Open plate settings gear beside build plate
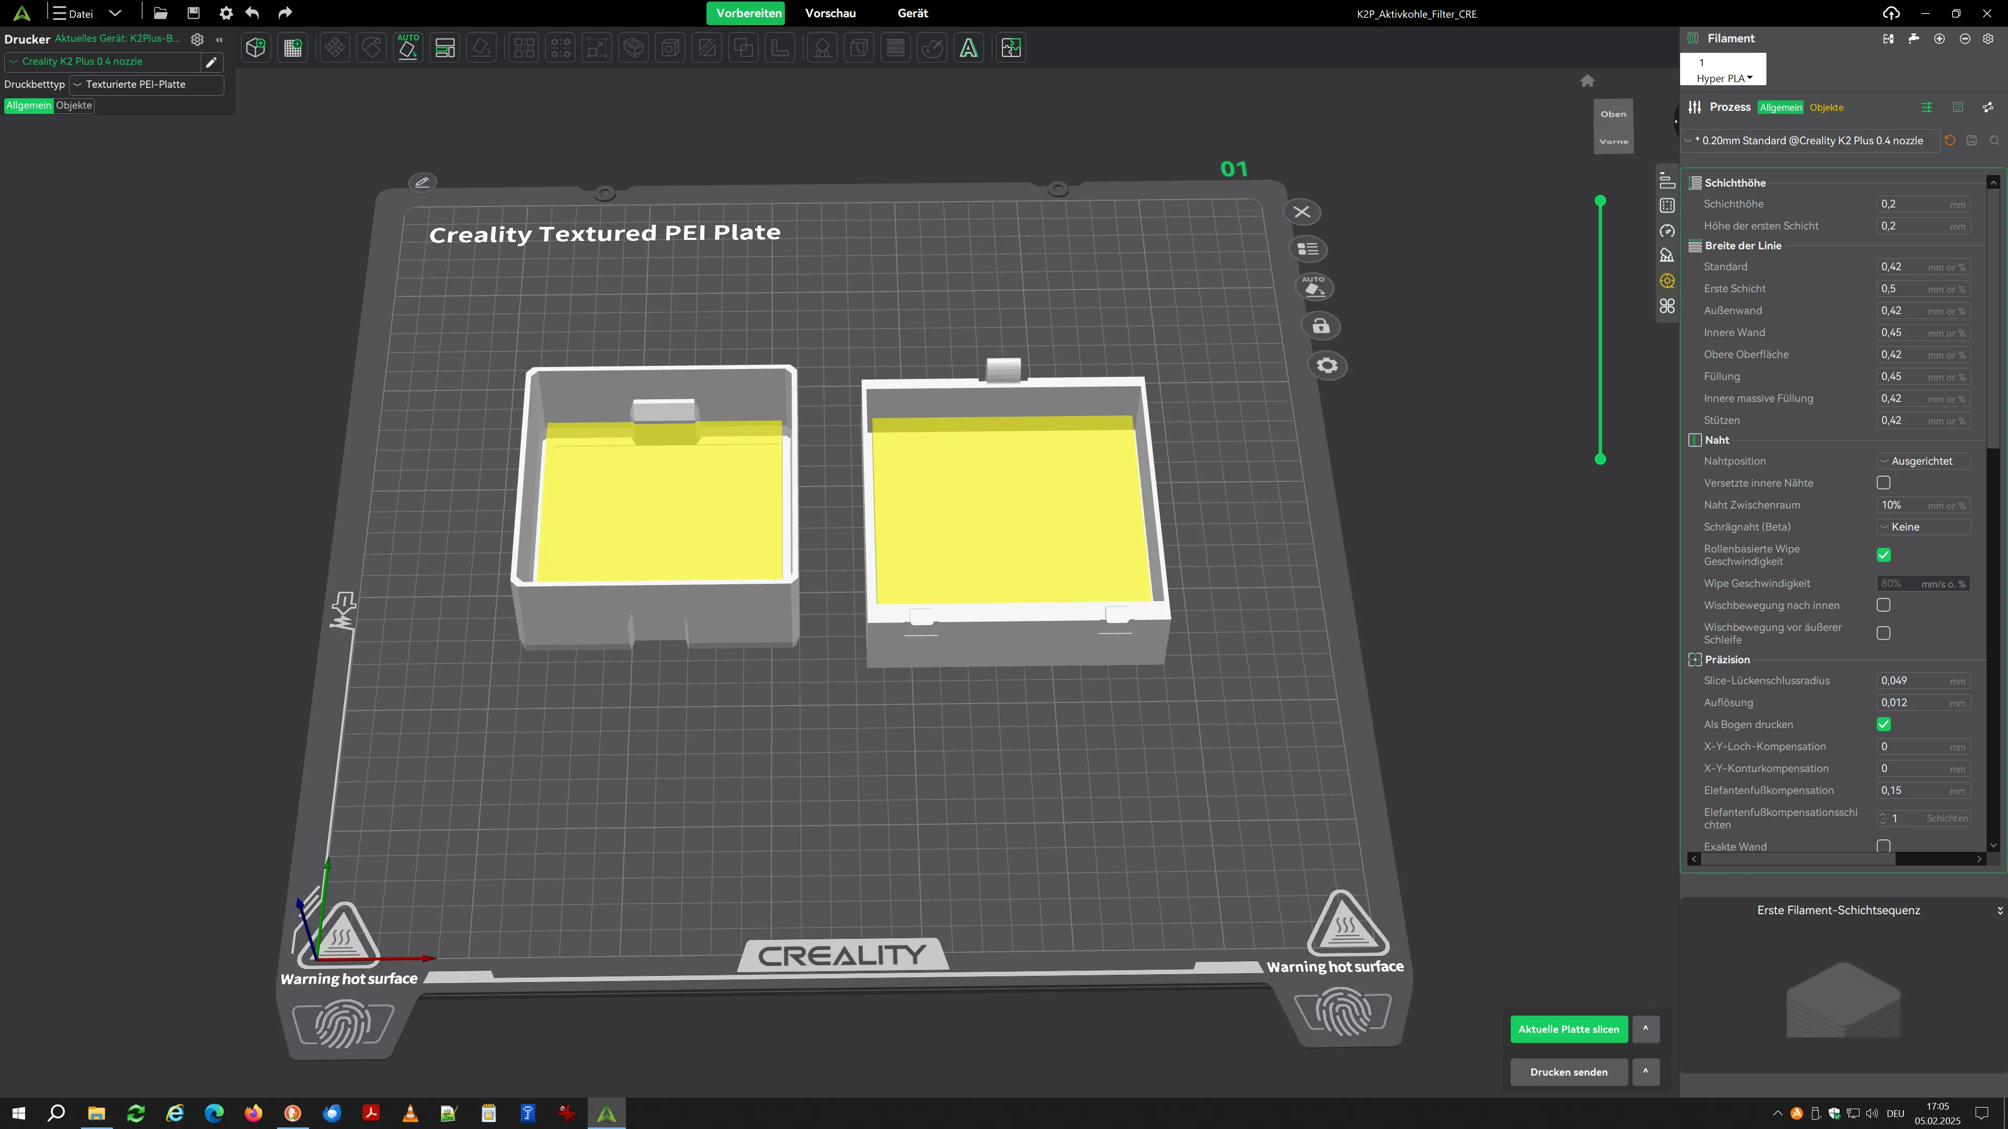This screenshot has width=2008, height=1129. click(1327, 365)
